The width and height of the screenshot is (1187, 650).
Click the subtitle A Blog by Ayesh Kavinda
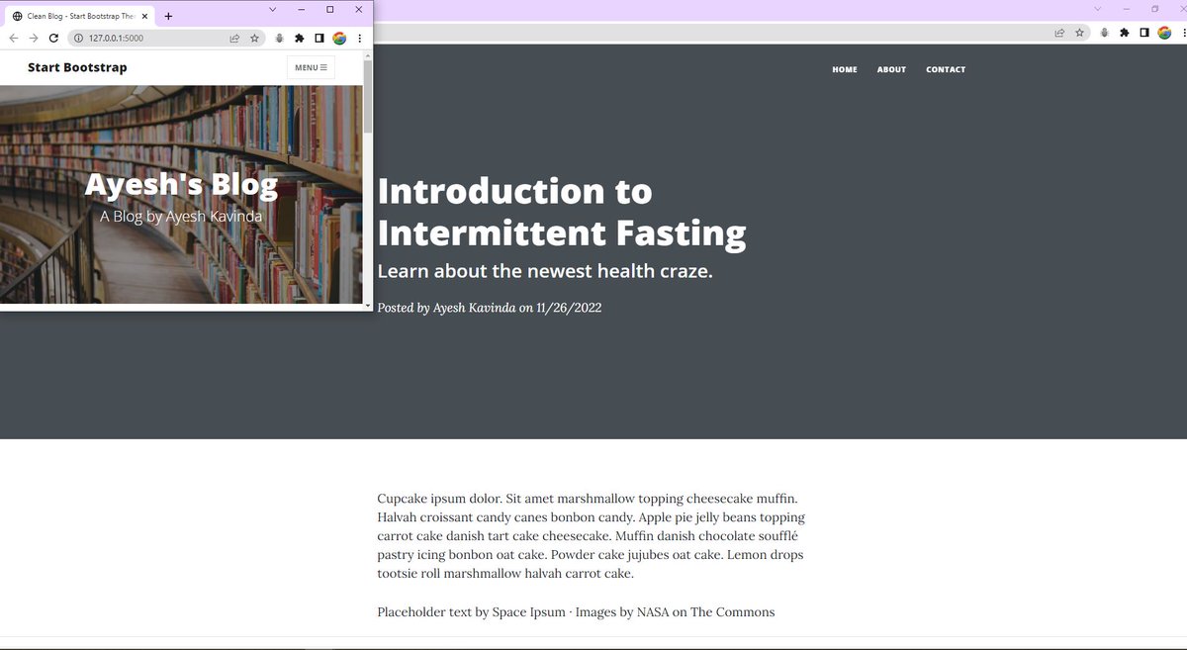181,216
